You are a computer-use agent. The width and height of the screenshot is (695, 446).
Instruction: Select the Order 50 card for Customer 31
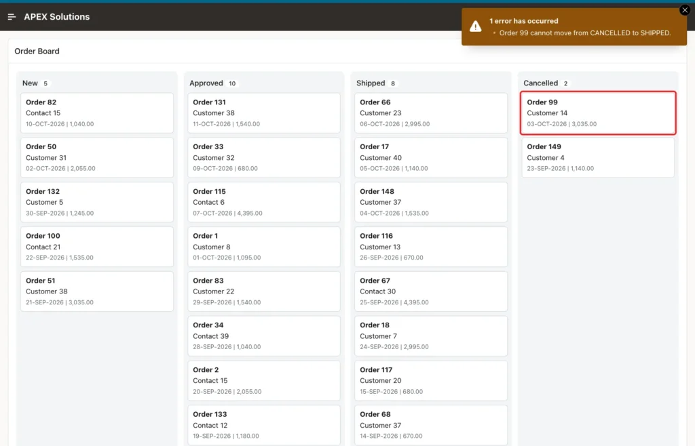click(x=96, y=157)
